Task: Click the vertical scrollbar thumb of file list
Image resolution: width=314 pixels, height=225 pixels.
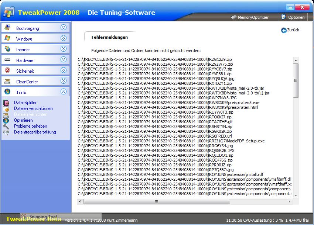Action: tap(296, 81)
